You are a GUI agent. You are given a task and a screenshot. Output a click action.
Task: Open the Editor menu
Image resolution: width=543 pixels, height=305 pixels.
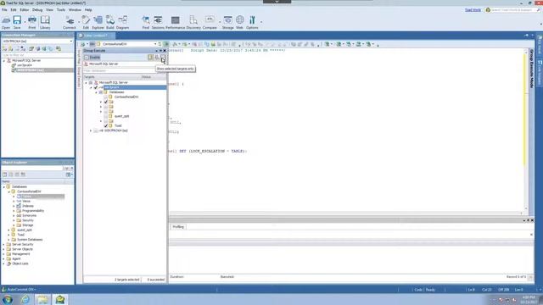[25, 10]
